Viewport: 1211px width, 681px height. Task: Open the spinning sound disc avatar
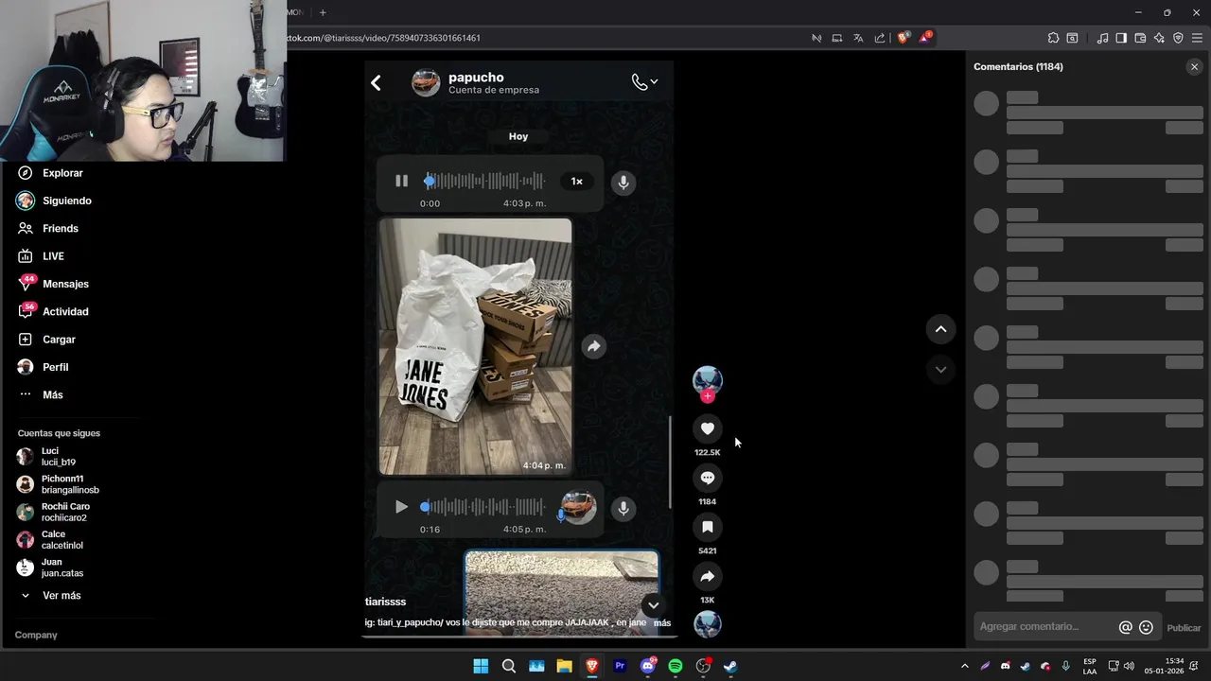[x=707, y=624]
